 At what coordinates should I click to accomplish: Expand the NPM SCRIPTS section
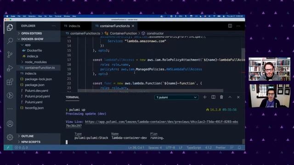click(x=31, y=142)
